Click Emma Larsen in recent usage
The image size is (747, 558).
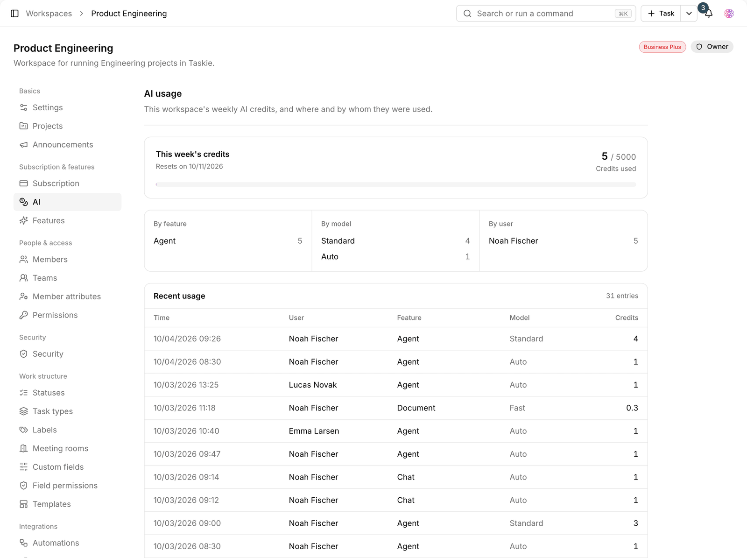coord(314,431)
